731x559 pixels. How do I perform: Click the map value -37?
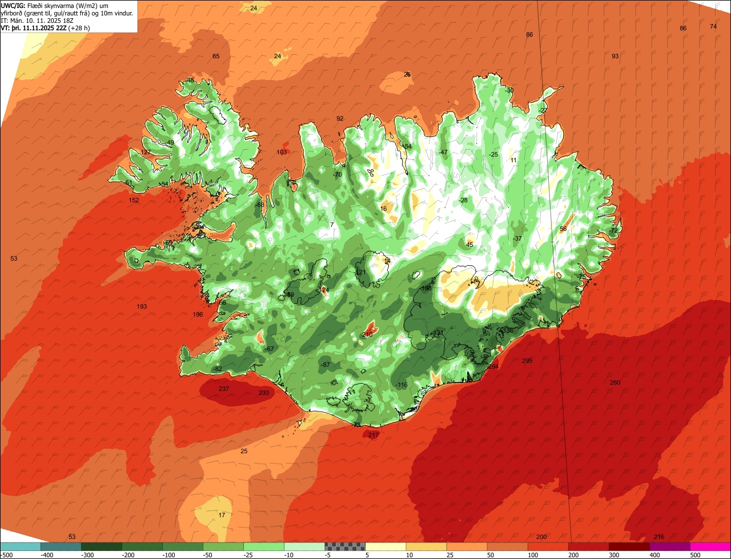pyautogui.click(x=517, y=238)
